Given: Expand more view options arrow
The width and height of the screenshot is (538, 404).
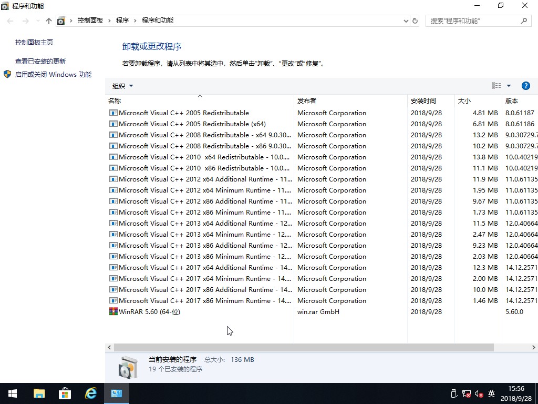Looking at the screenshot, I should (509, 86).
